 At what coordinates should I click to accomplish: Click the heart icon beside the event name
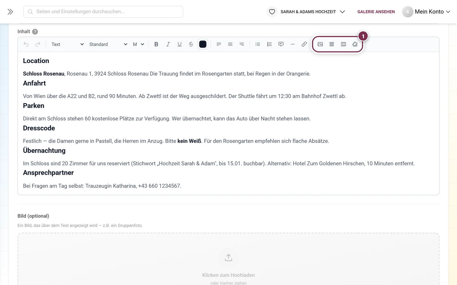click(272, 12)
